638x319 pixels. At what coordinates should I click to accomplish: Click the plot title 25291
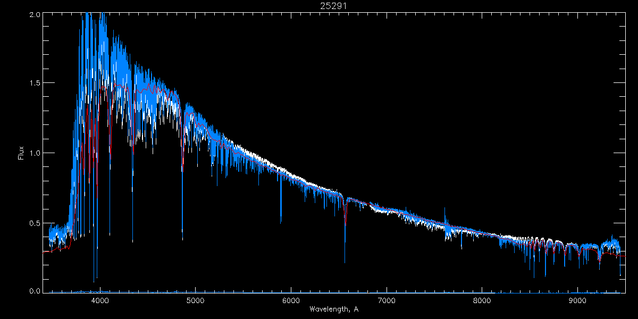coord(333,6)
